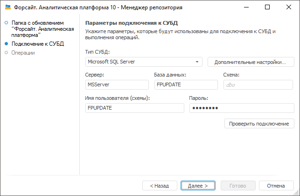Click the "Имя пользователя (схемы)" field
This screenshot has height=196, width=300.
click(x=135, y=108)
